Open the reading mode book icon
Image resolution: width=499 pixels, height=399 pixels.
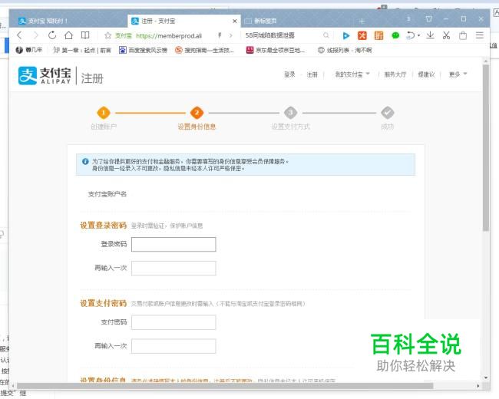(85, 35)
